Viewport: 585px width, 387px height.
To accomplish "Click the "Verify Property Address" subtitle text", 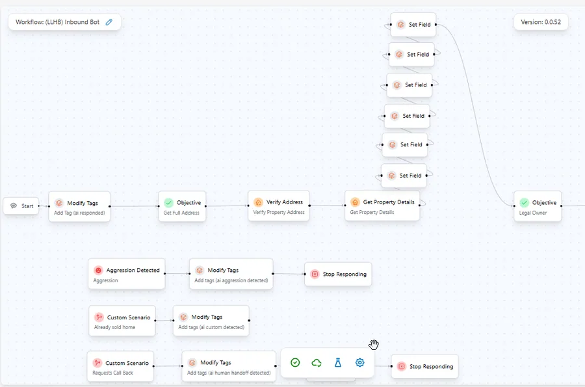I will (x=279, y=212).
